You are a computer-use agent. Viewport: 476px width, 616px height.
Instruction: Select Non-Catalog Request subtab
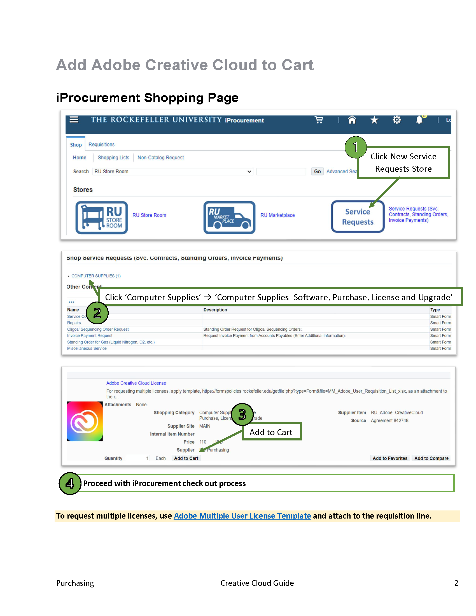(160, 158)
